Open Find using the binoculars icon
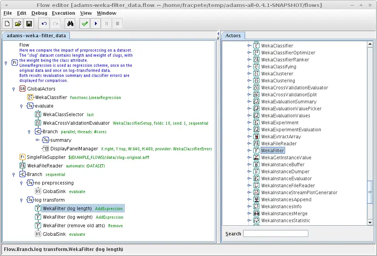The height and width of the screenshot is (256, 377). pyautogui.click(x=70, y=24)
